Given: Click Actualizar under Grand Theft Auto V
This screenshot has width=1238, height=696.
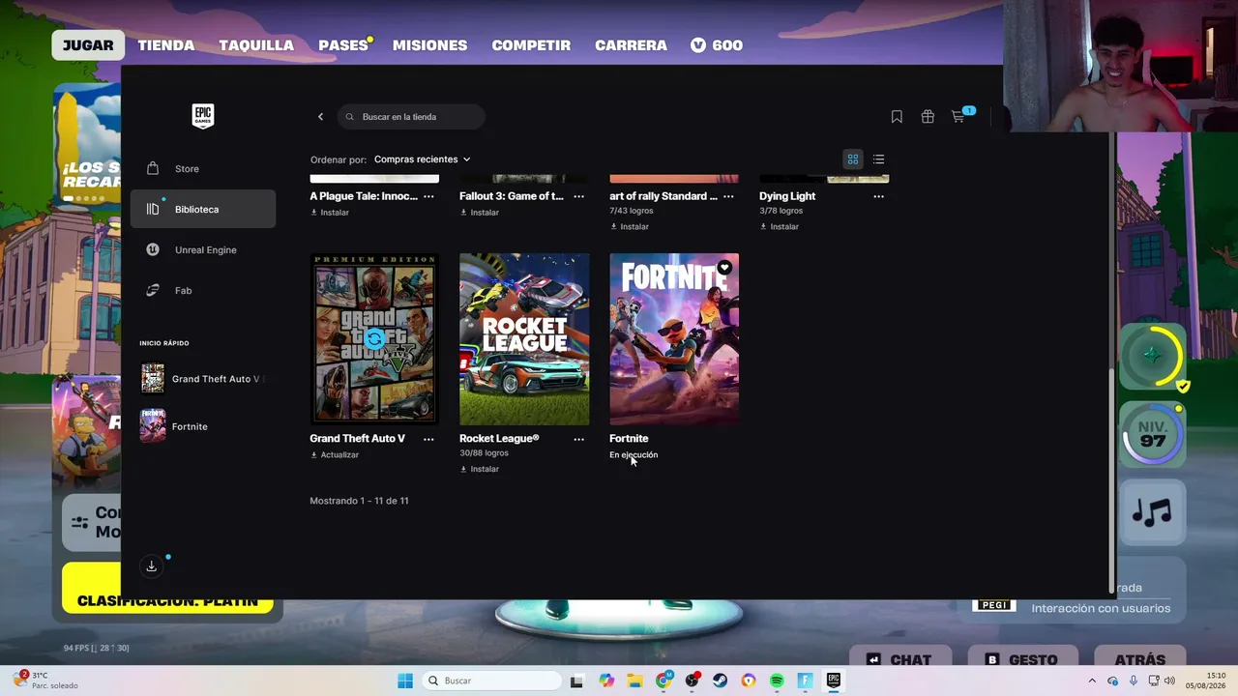Looking at the screenshot, I should click(335, 455).
